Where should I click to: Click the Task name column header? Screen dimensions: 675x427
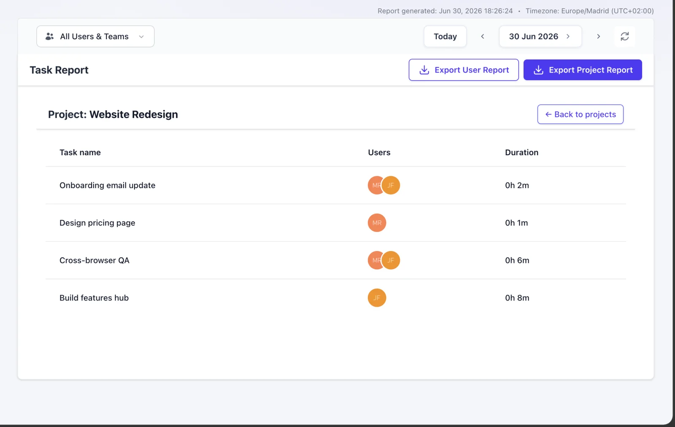click(80, 152)
